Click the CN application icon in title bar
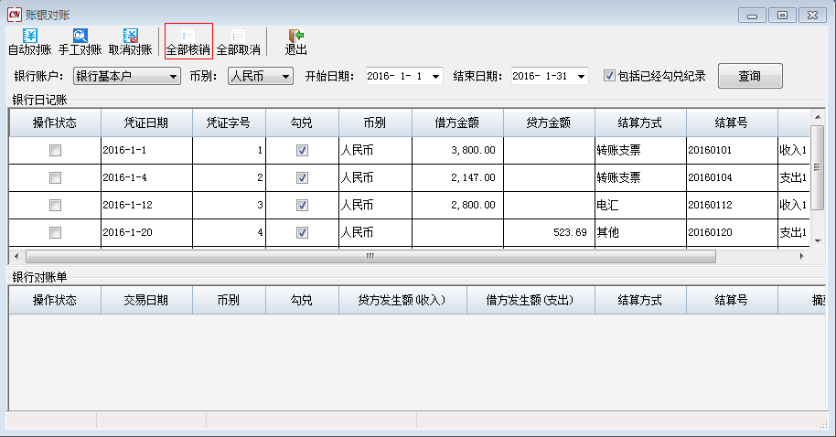The width and height of the screenshot is (836, 437). pyautogui.click(x=14, y=14)
